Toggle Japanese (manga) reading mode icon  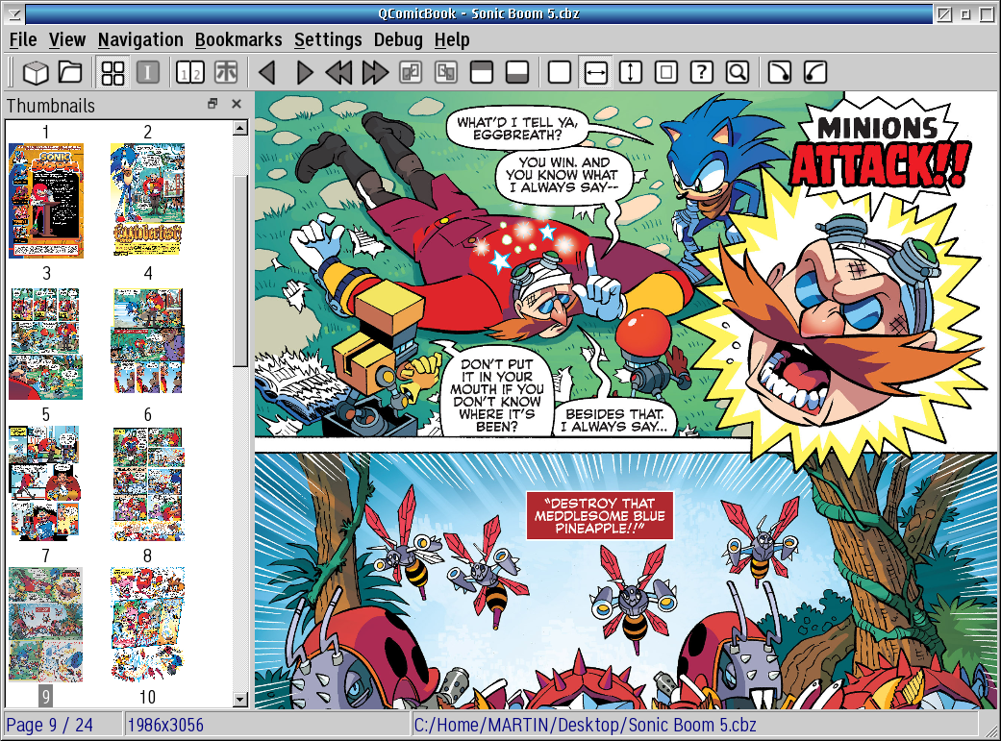(225, 72)
